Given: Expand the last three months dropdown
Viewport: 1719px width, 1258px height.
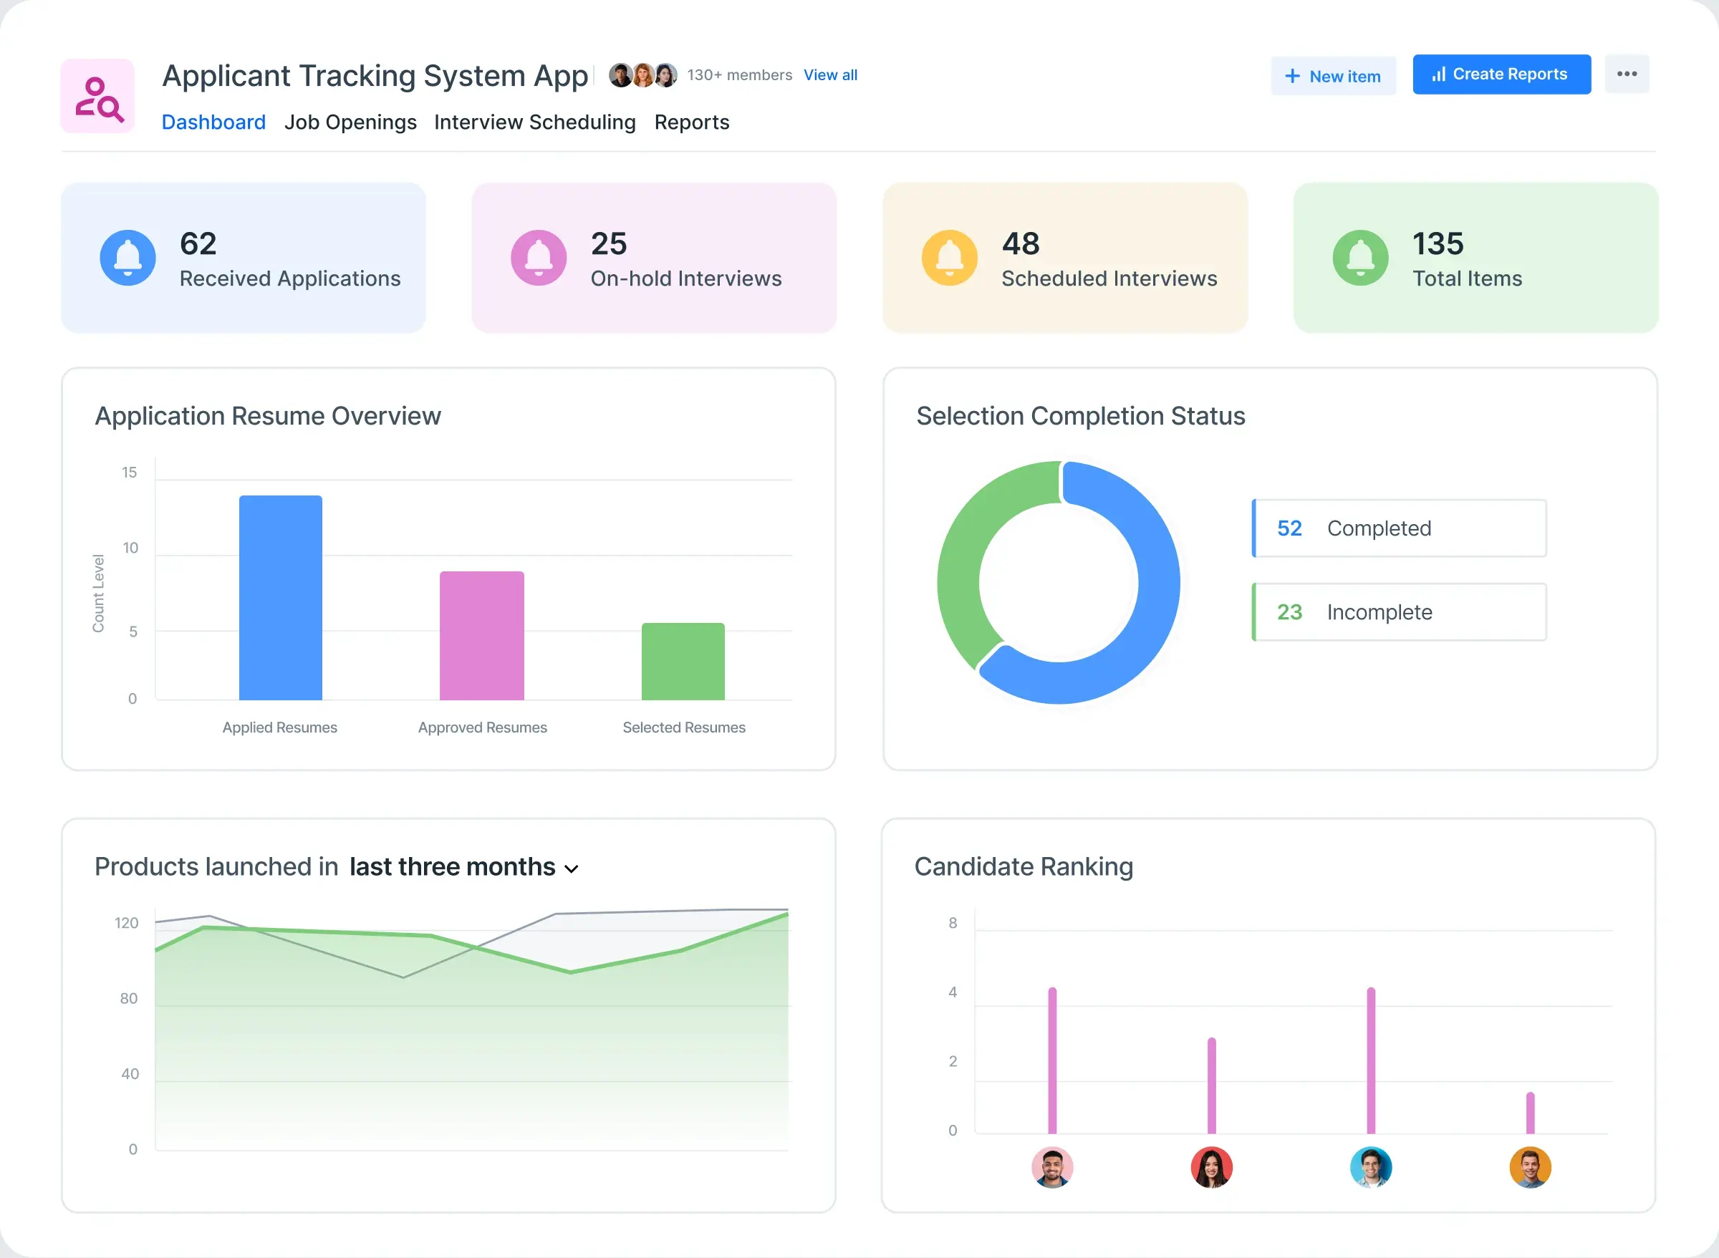Looking at the screenshot, I should [572, 868].
